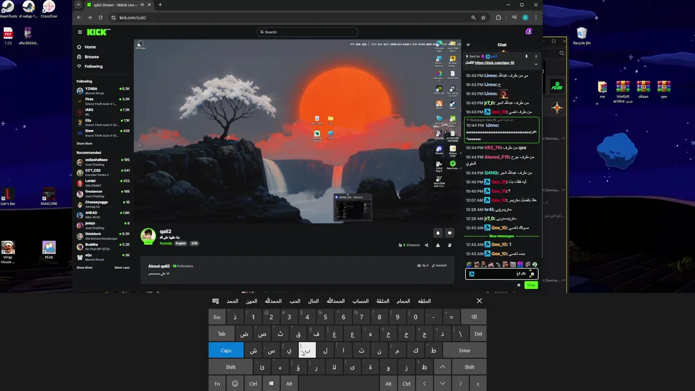Screen dimensions: 695x391
Task: Open the PEAK desktop shortcut
Action: click(x=49, y=250)
